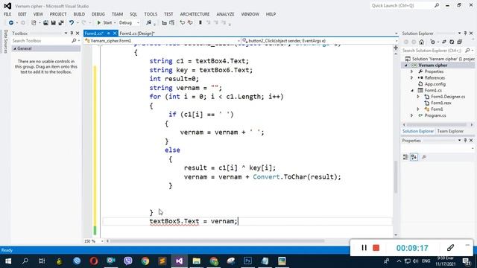Viewport: 477px width, 268px height.
Task: Select Form1.resx in Solution Explorer
Action: tap(441, 103)
